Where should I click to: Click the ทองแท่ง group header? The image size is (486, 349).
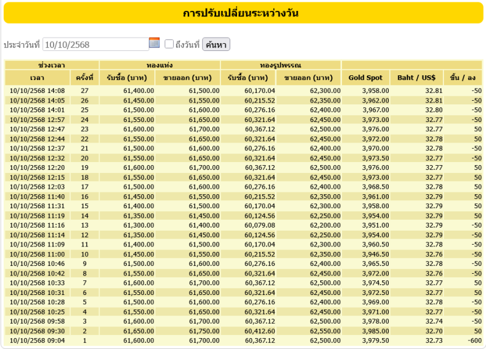(x=160, y=64)
